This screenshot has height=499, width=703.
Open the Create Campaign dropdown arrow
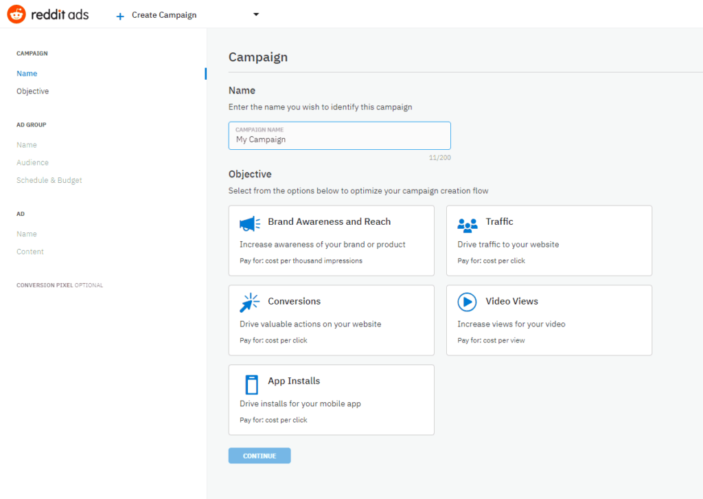[x=256, y=14]
